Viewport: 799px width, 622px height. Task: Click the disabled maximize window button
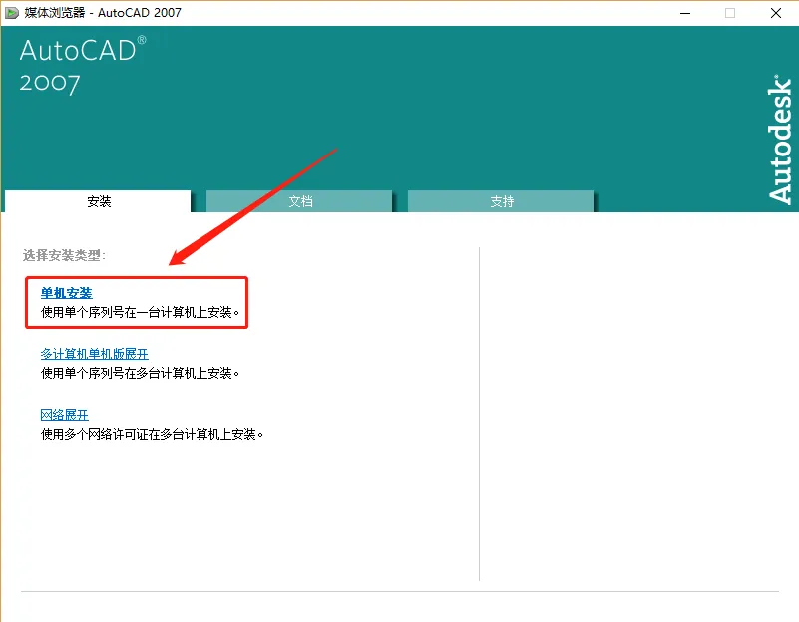coord(730,13)
